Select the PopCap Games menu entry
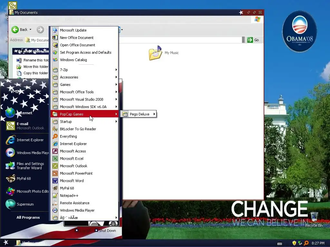This screenshot has width=330, height=247. pyautogui.click(x=84, y=114)
